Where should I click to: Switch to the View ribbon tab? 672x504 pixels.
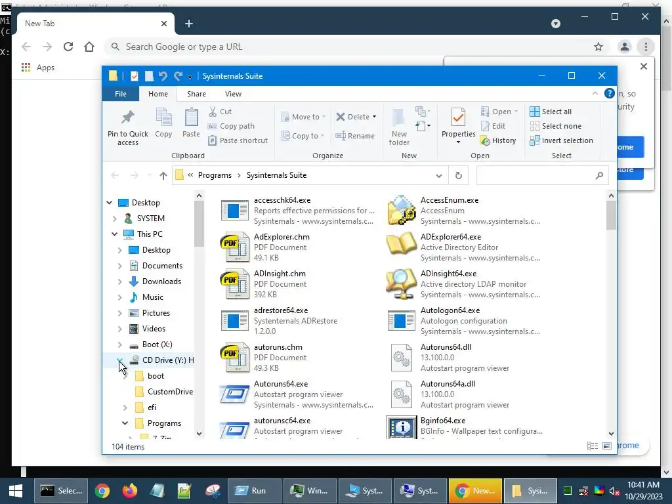coord(233,94)
